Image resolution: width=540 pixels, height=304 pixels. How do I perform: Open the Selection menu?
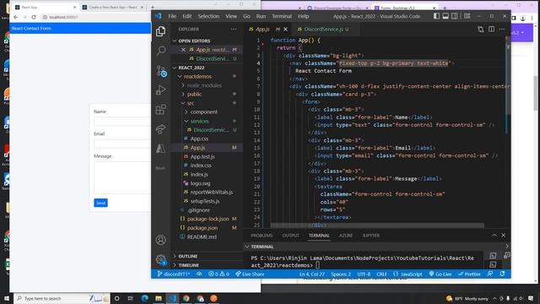(208, 16)
